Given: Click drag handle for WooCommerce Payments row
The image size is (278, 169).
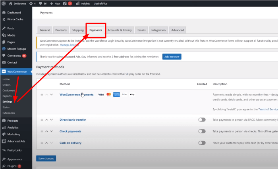Looking at the screenshot, I should coord(42,95).
